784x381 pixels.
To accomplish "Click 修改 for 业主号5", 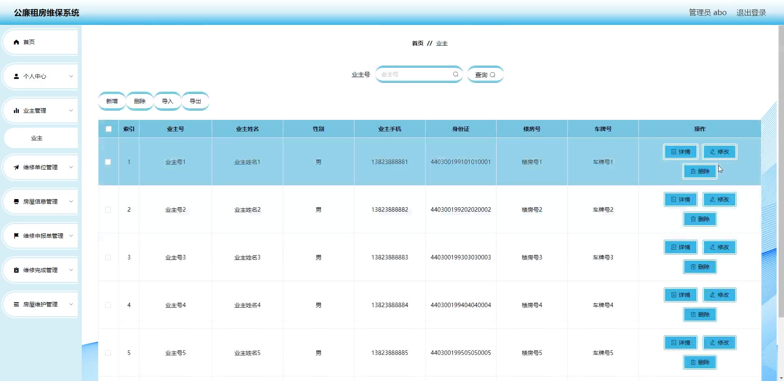I will 719,343.
